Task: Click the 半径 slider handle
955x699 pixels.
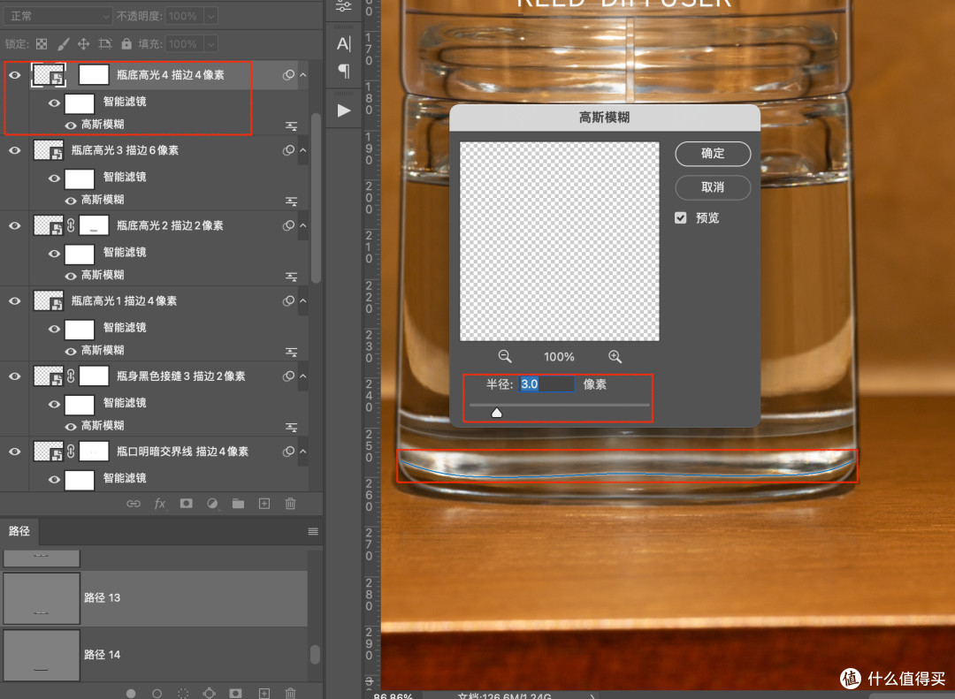Action: pyautogui.click(x=496, y=413)
